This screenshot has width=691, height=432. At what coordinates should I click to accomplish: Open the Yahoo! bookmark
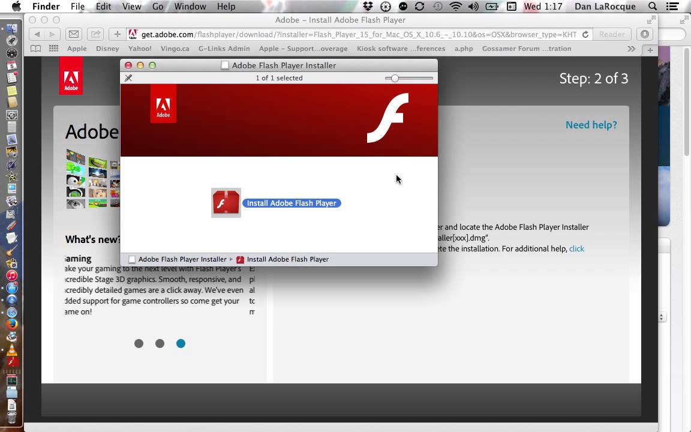[140, 49]
